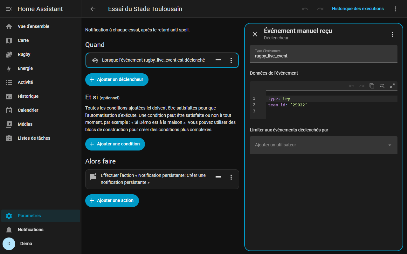Go back using the arrow beside the automation title
The height and width of the screenshot is (254, 407).
[x=93, y=9]
